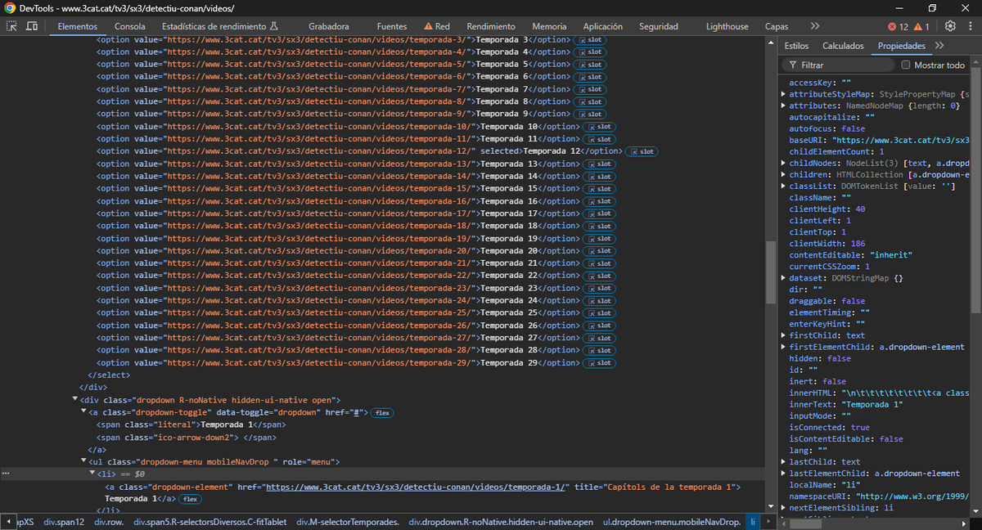This screenshot has height=530, width=982.
Task: Select ul.dropdown-menu.mobileNavDrop breadcrumb
Action: [672, 522]
